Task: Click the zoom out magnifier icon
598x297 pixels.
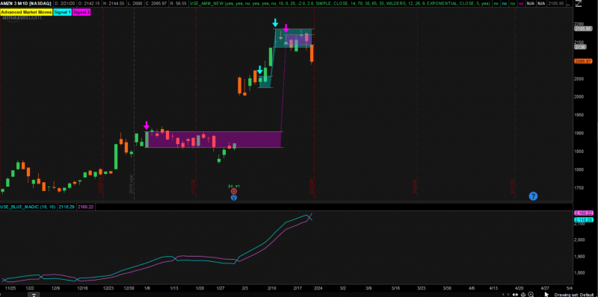Action: 538,294
